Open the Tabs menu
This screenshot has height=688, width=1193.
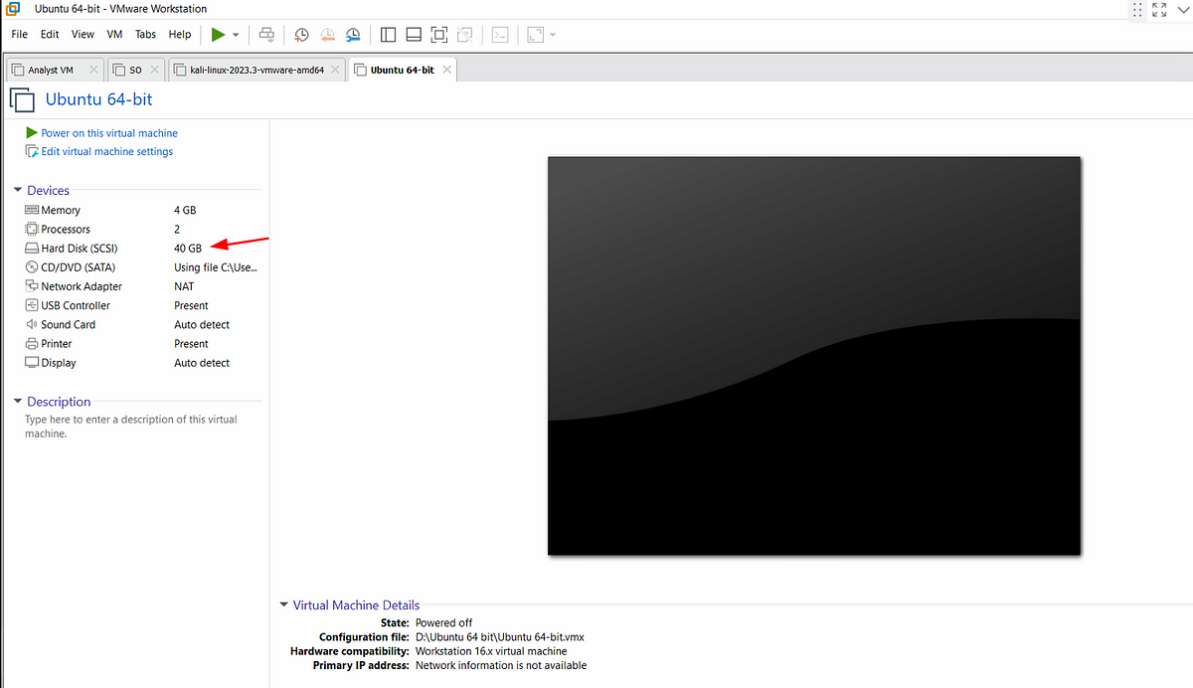point(146,34)
